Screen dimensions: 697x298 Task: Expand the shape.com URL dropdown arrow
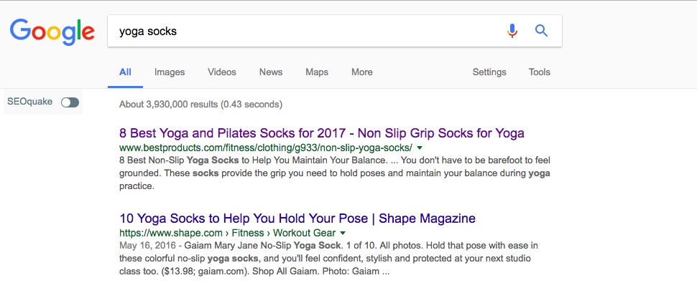pyautogui.click(x=342, y=234)
